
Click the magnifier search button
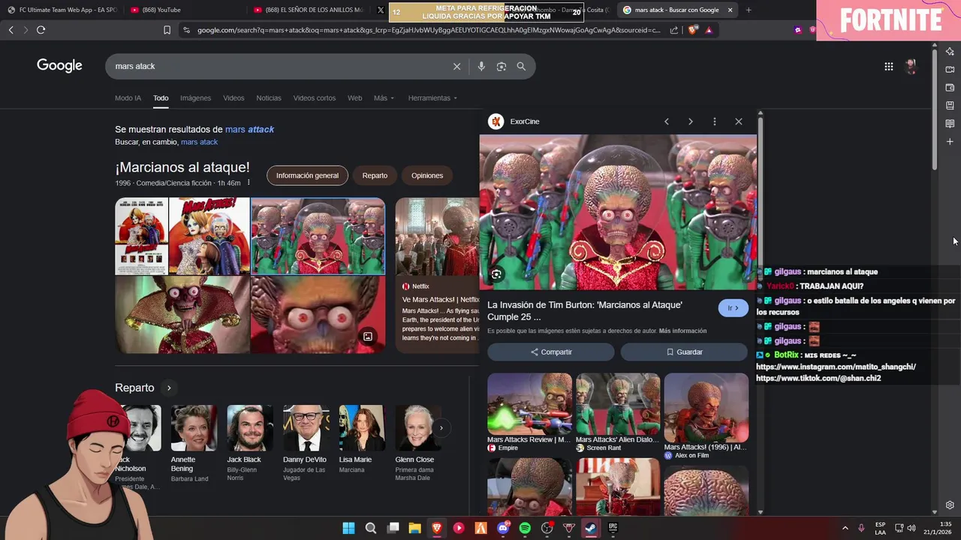[x=521, y=66]
